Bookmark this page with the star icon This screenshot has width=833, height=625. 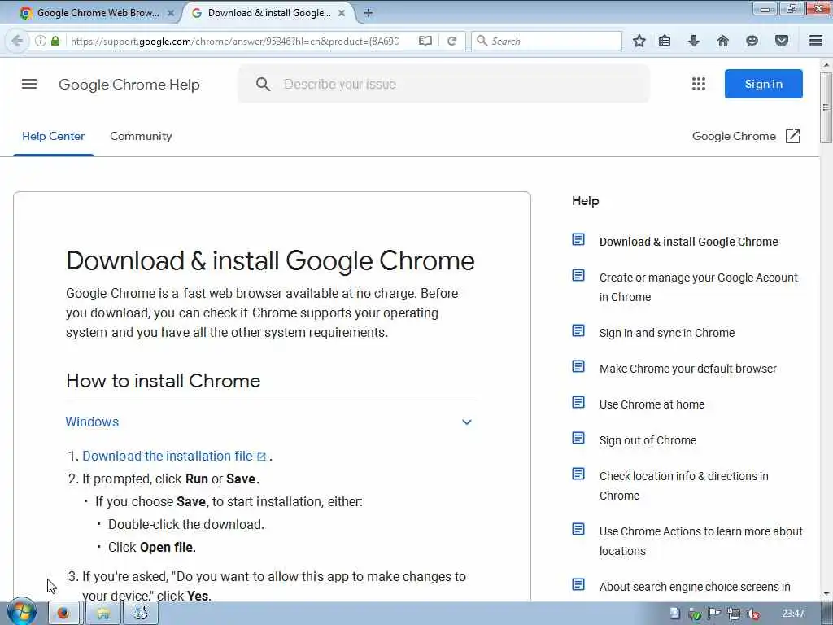coord(639,41)
